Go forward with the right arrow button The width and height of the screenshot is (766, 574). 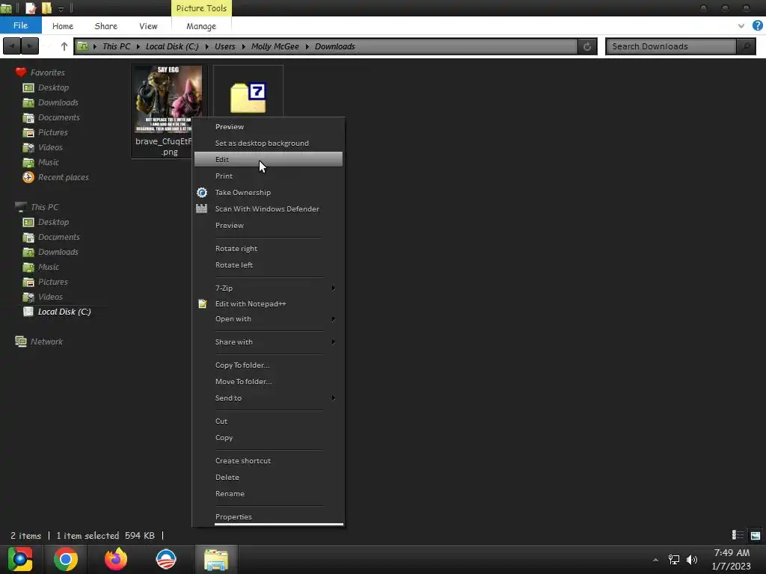click(x=30, y=46)
